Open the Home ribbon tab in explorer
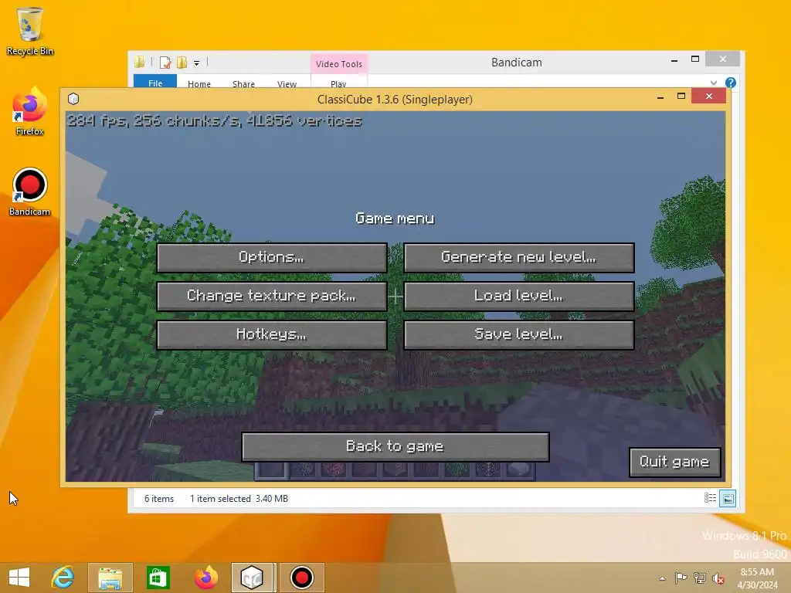This screenshot has height=593, width=791. (199, 83)
